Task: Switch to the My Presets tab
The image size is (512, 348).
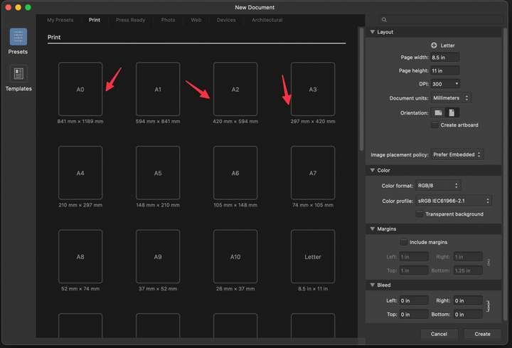Action: point(60,20)
